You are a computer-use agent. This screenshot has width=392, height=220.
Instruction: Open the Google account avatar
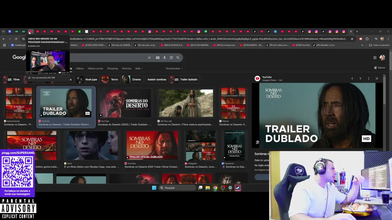(x=382, y=57)
